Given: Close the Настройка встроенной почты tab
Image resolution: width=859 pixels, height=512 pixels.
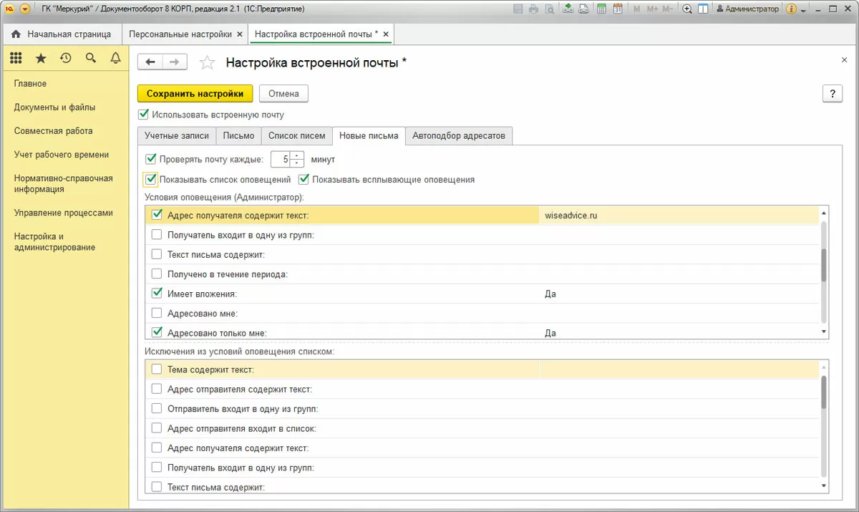Looking at the screenshot, I should pos(386,34).
